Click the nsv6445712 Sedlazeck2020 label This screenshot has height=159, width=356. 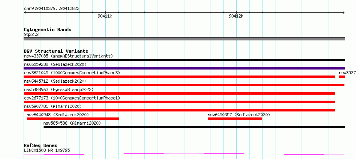[x=55, y=81]
